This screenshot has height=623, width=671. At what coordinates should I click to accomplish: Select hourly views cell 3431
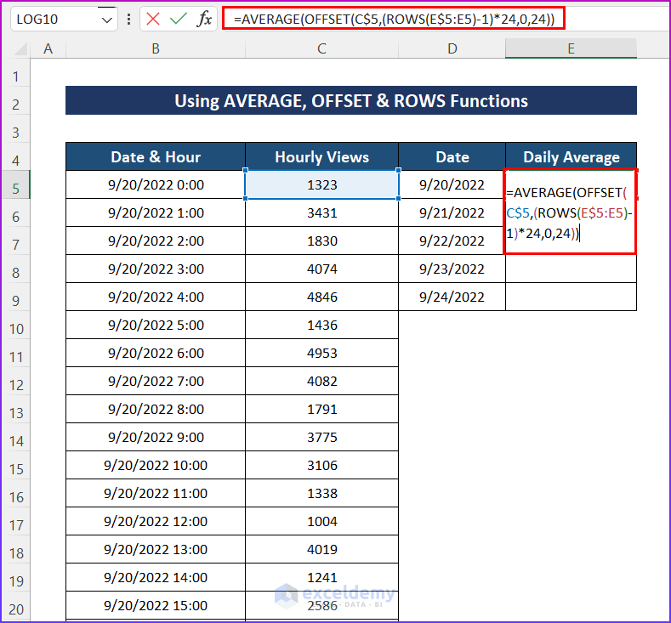(321, 213)
